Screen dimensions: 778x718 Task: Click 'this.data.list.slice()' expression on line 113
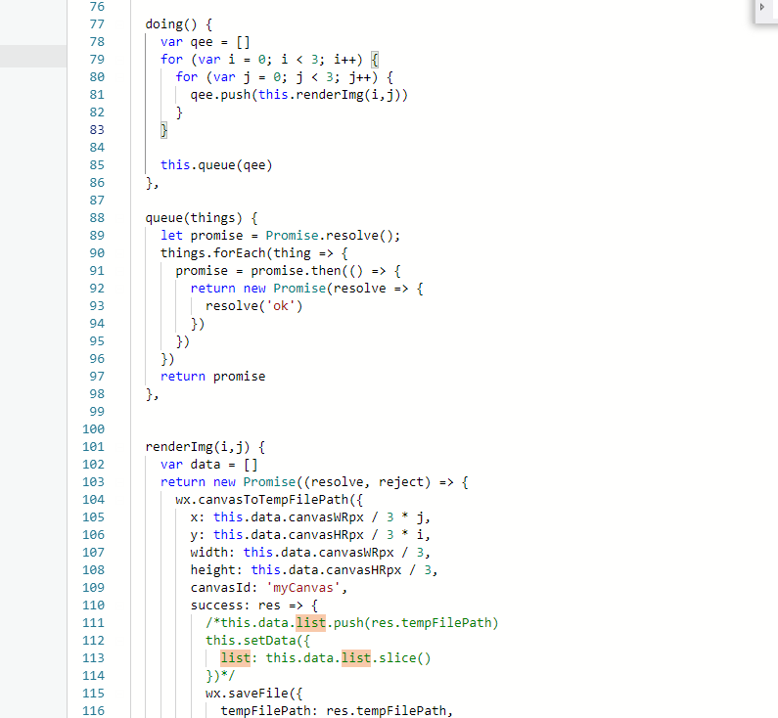click(x=348, y=658)
